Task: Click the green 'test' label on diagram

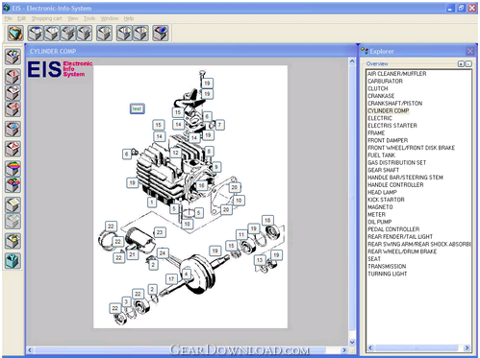Action: [x=137, y=108]
